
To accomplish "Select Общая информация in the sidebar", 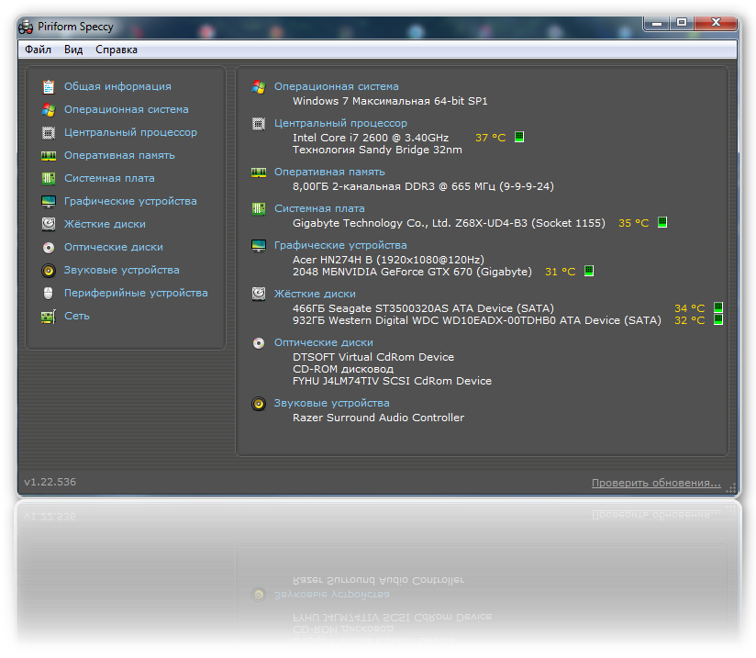I will 117,87.
